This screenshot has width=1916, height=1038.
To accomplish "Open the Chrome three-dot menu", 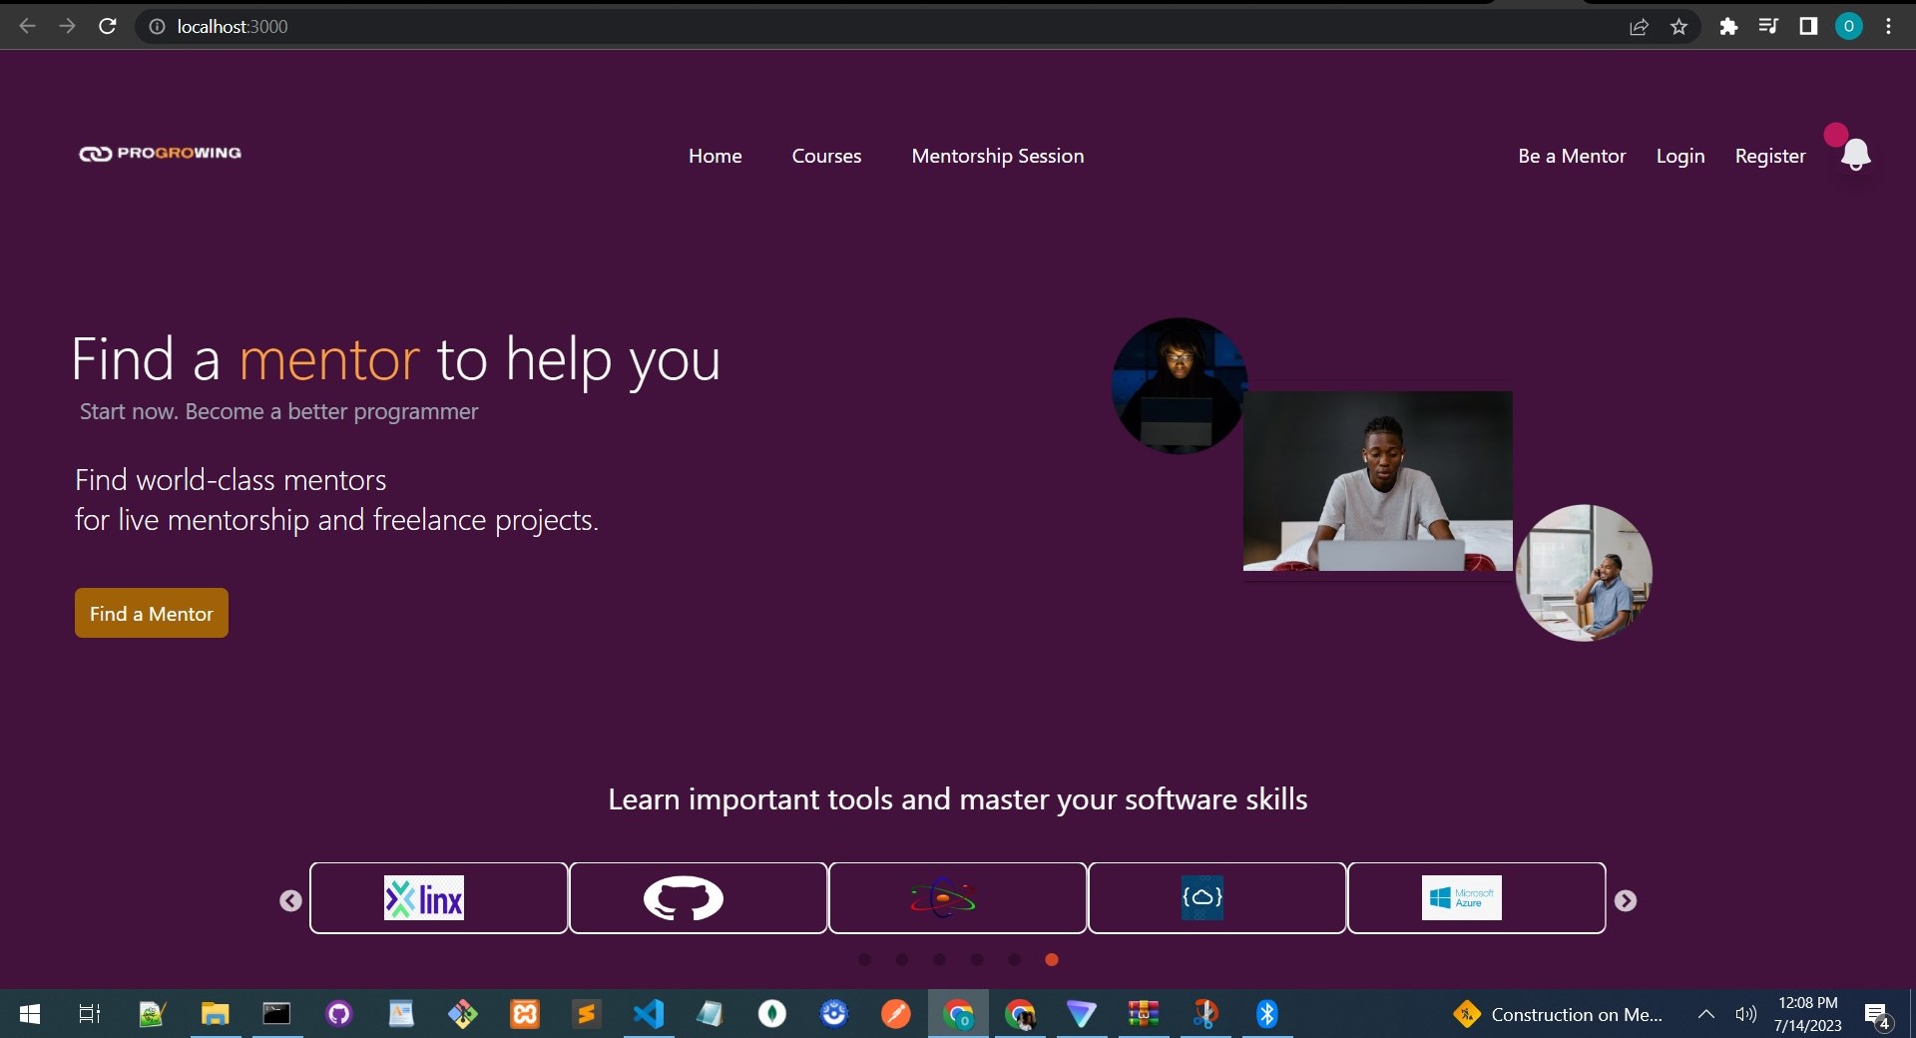I will tap(1888, 26).
